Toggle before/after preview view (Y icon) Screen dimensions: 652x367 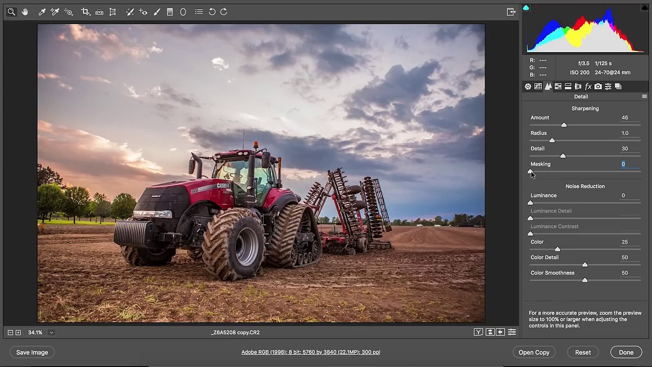pos(478,332)
